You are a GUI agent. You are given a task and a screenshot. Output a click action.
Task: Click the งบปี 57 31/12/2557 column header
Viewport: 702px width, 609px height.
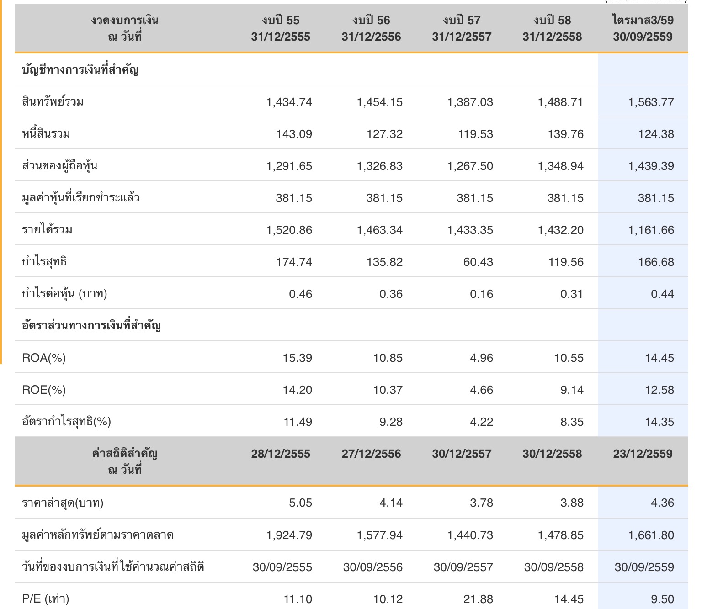(462, 28)
